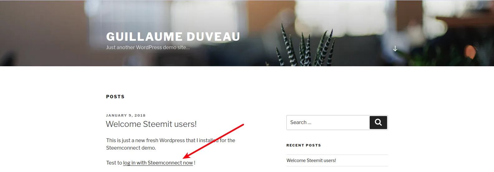Click the words Test to before the link
This screenshot has width=494, height=172.
coord(114,163)
